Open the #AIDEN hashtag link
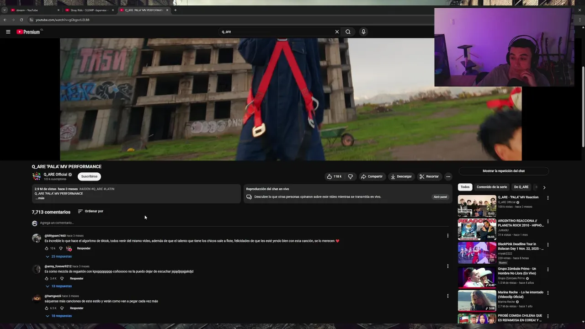This screenshot has width=585, height=329. coord(85,189)
